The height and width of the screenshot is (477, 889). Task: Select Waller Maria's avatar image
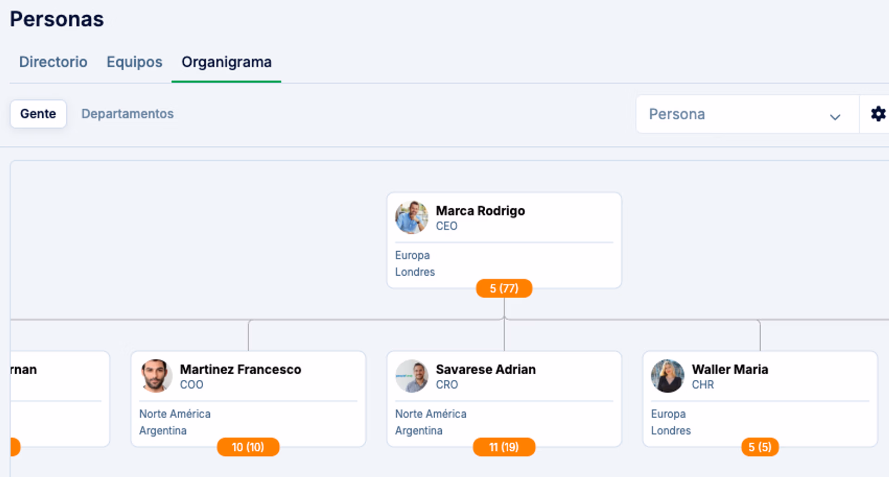point(667,376)
